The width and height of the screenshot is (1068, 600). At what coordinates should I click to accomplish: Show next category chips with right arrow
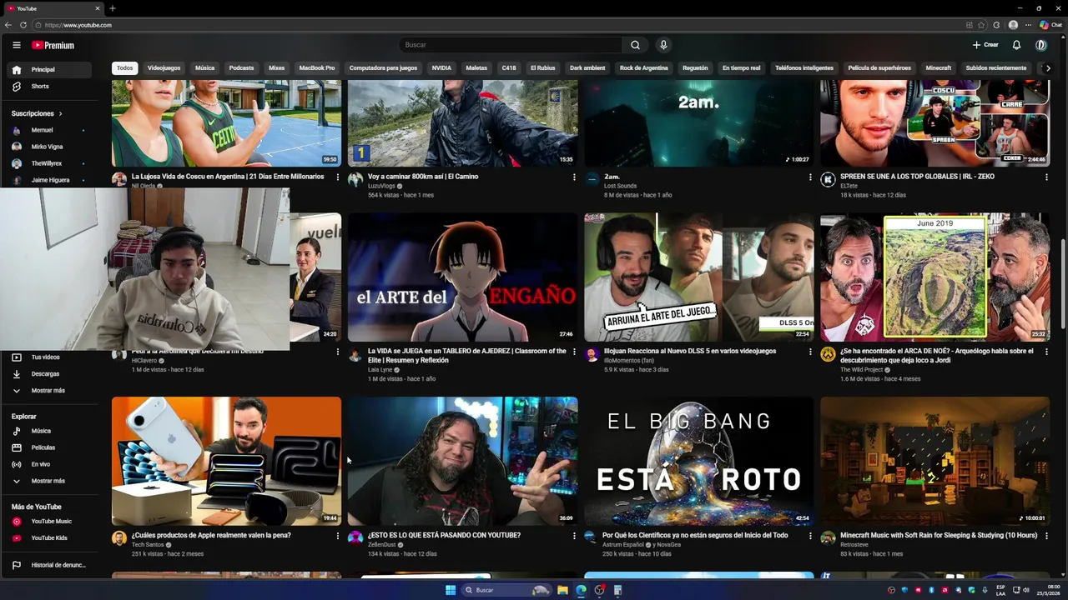(x=1048, y=68)
